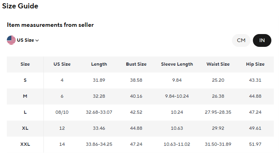This screenshot has width=279, height=153.
Task: Open the US Size region dropdown
Action: (x=23, y=40)
